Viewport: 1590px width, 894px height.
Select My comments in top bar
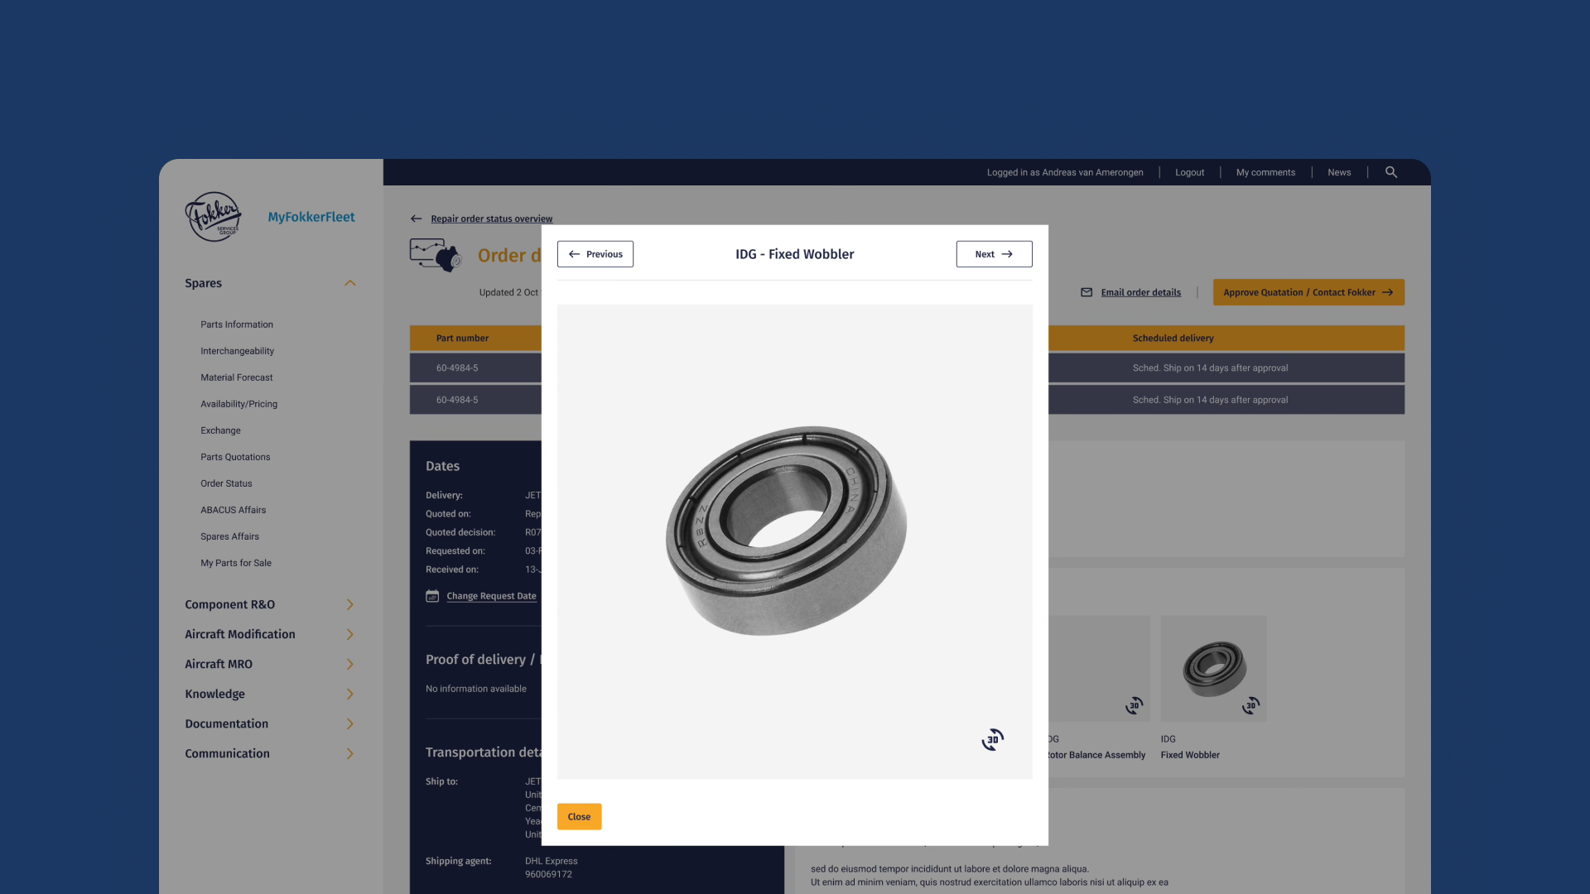coord(1265,172)
